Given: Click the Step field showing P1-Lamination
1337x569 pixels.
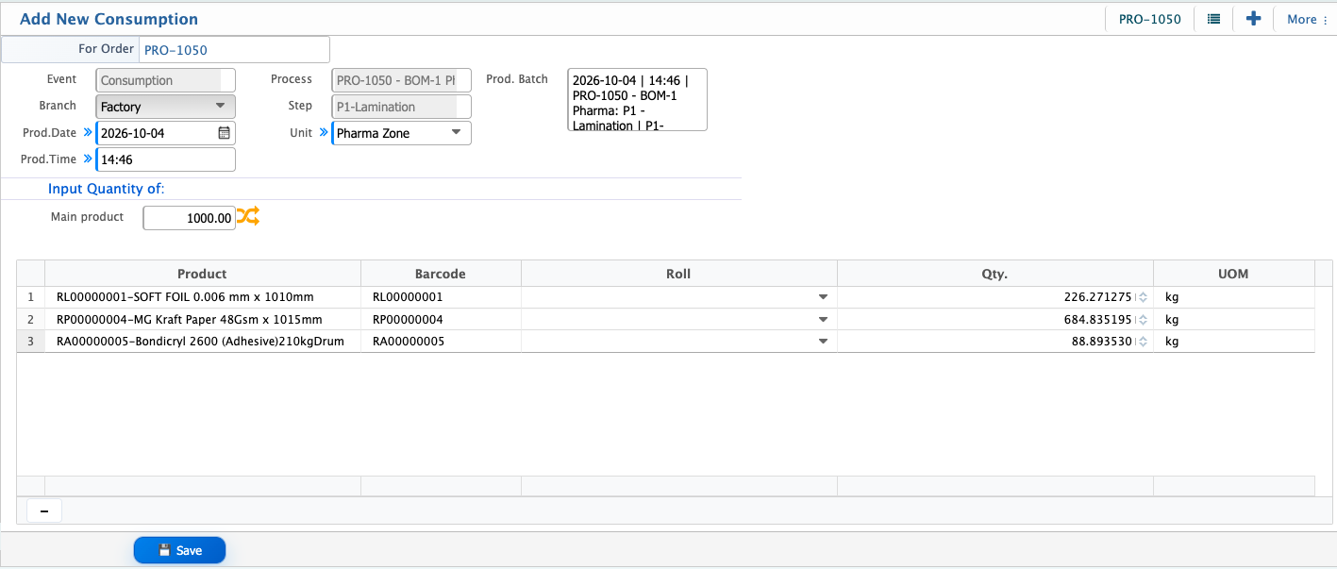Looking at the screenshot, I should 401,107.
